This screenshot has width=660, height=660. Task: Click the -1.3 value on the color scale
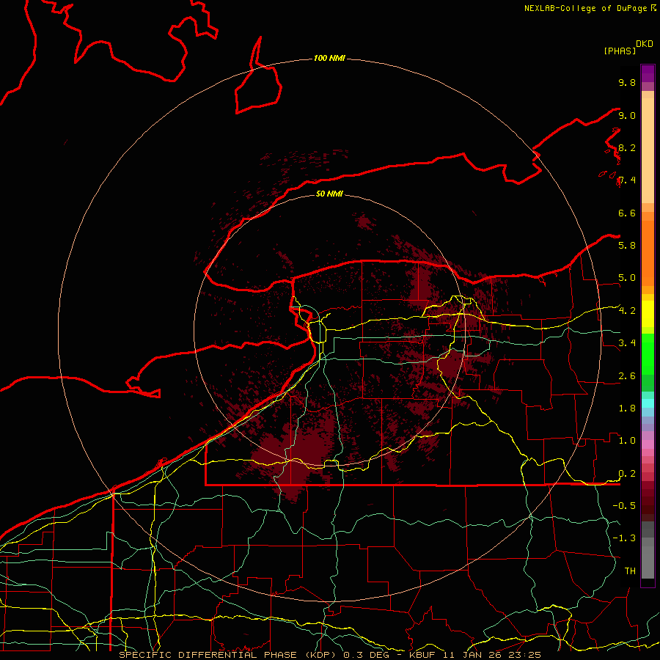pyautogui.click(x=624, y=538)
